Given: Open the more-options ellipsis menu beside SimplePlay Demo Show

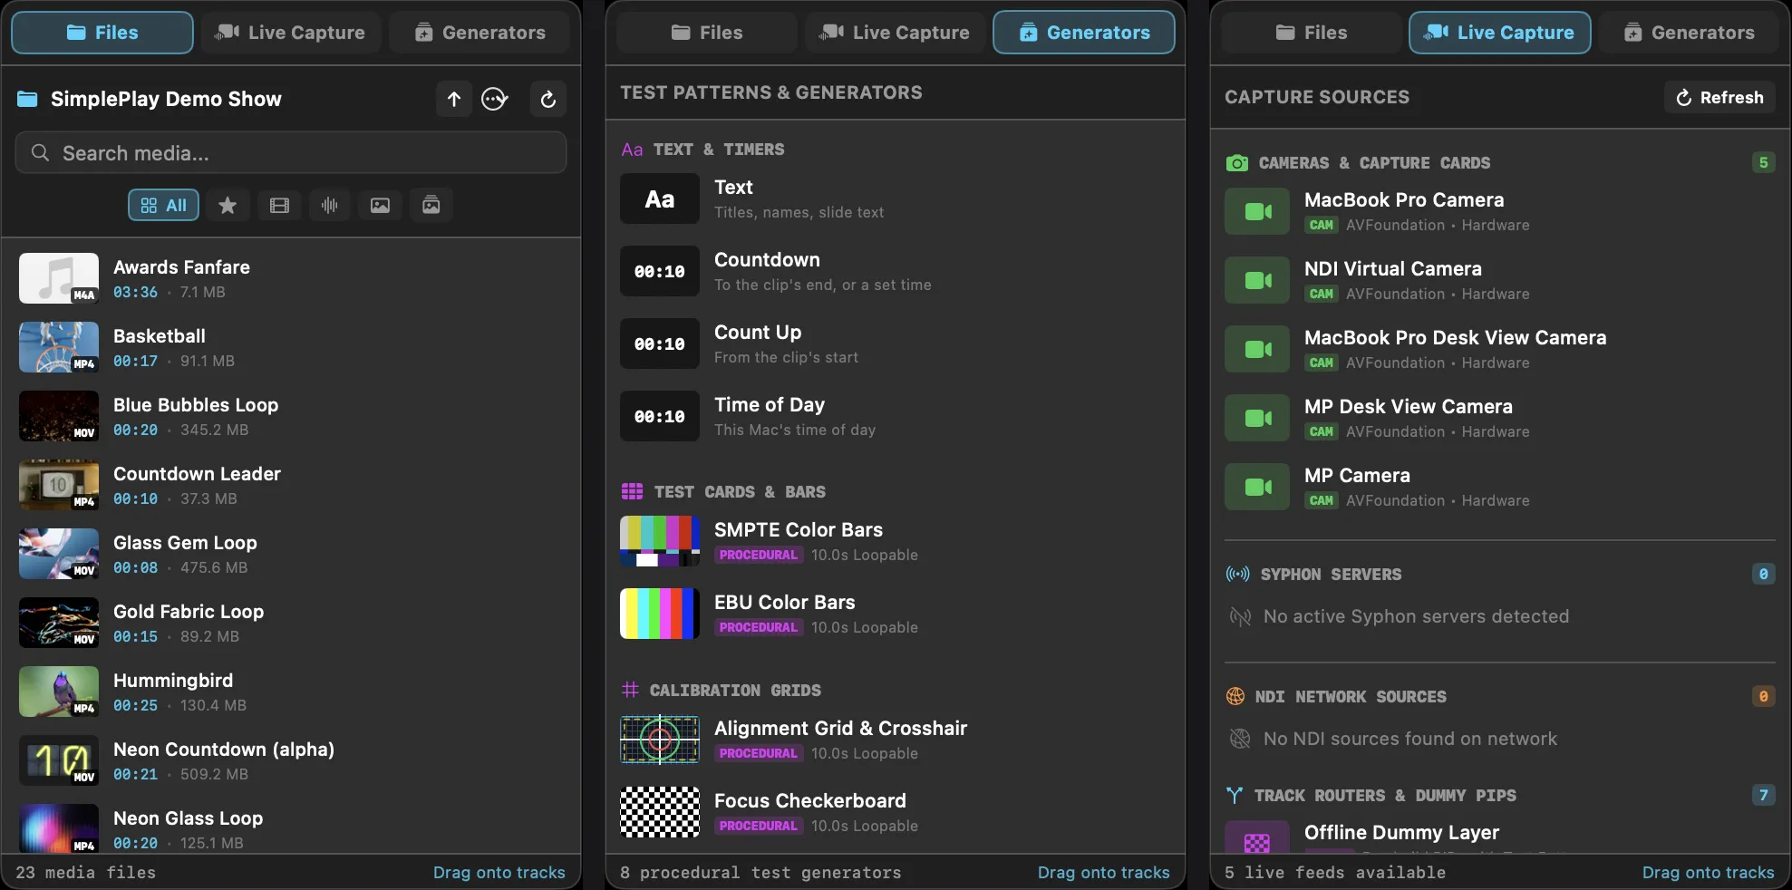Looking at the screenshot, I should tap(494, 99).
